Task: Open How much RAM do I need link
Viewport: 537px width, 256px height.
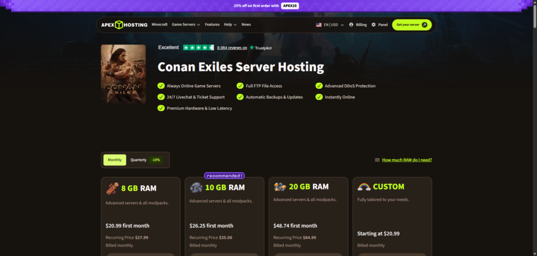Action: (407, 160)
